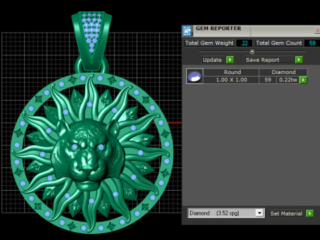
Task: Click the green arrow next to Set Material
Action: pyautogui.click(x=310, y=213)
